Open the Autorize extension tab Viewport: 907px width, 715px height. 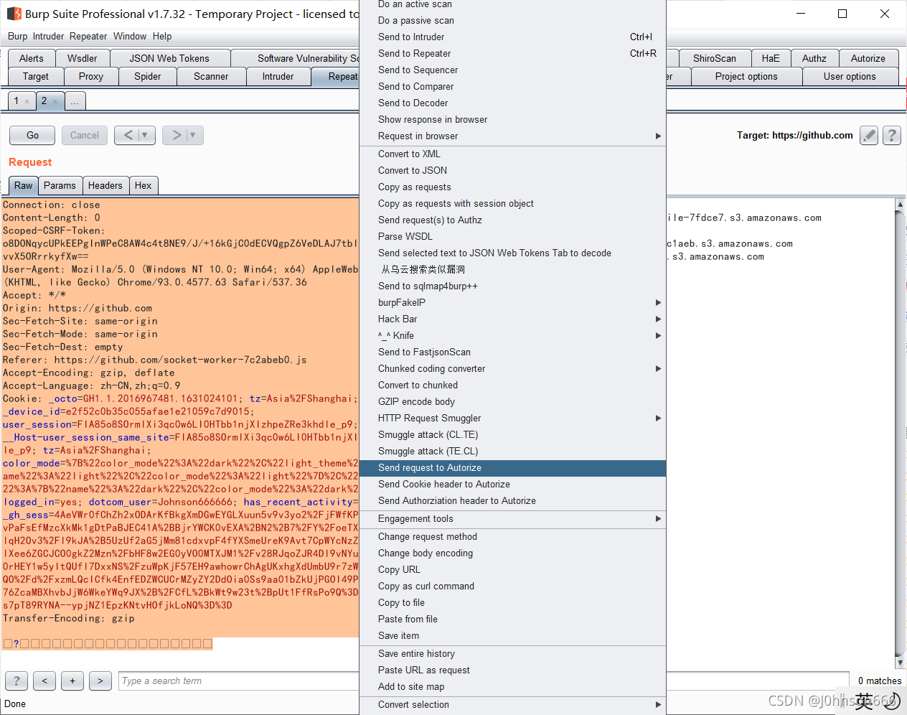(x=868, y=59)
